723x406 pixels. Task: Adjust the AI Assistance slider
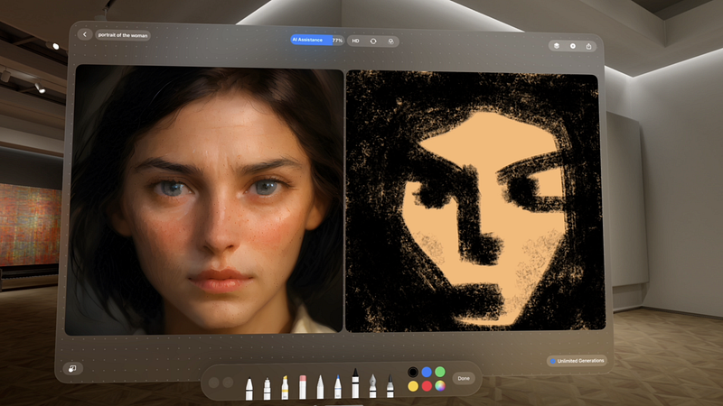(x=317, y=40)
